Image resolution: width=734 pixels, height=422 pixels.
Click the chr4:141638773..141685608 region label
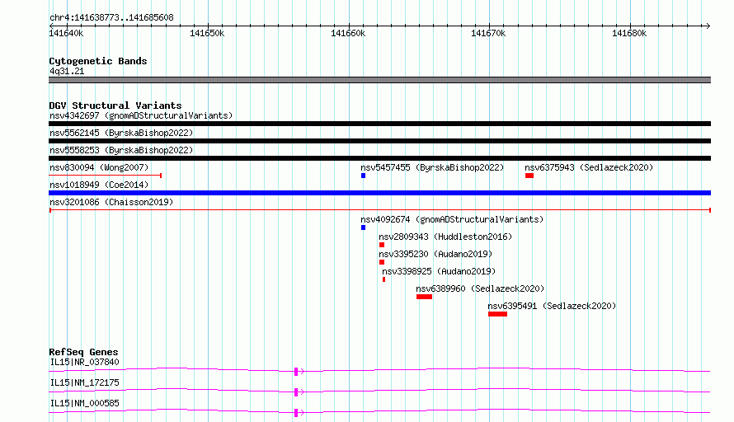(x=111, y=17)
